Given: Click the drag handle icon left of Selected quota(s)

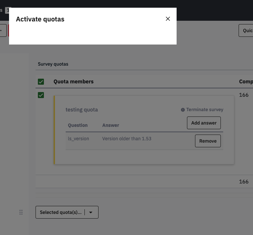Looking at the screenshot, I should point(21,212).
